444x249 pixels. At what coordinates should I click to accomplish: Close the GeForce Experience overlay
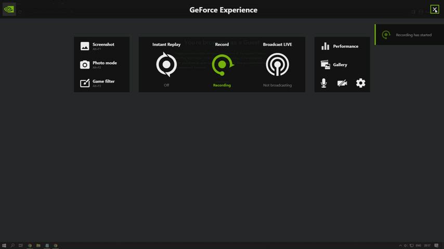(x=435, y=9)
